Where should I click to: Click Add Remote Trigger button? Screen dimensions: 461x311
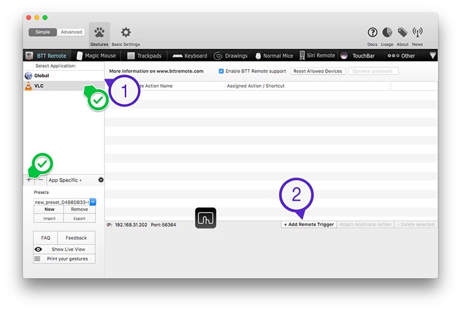(x=309, y=224)
